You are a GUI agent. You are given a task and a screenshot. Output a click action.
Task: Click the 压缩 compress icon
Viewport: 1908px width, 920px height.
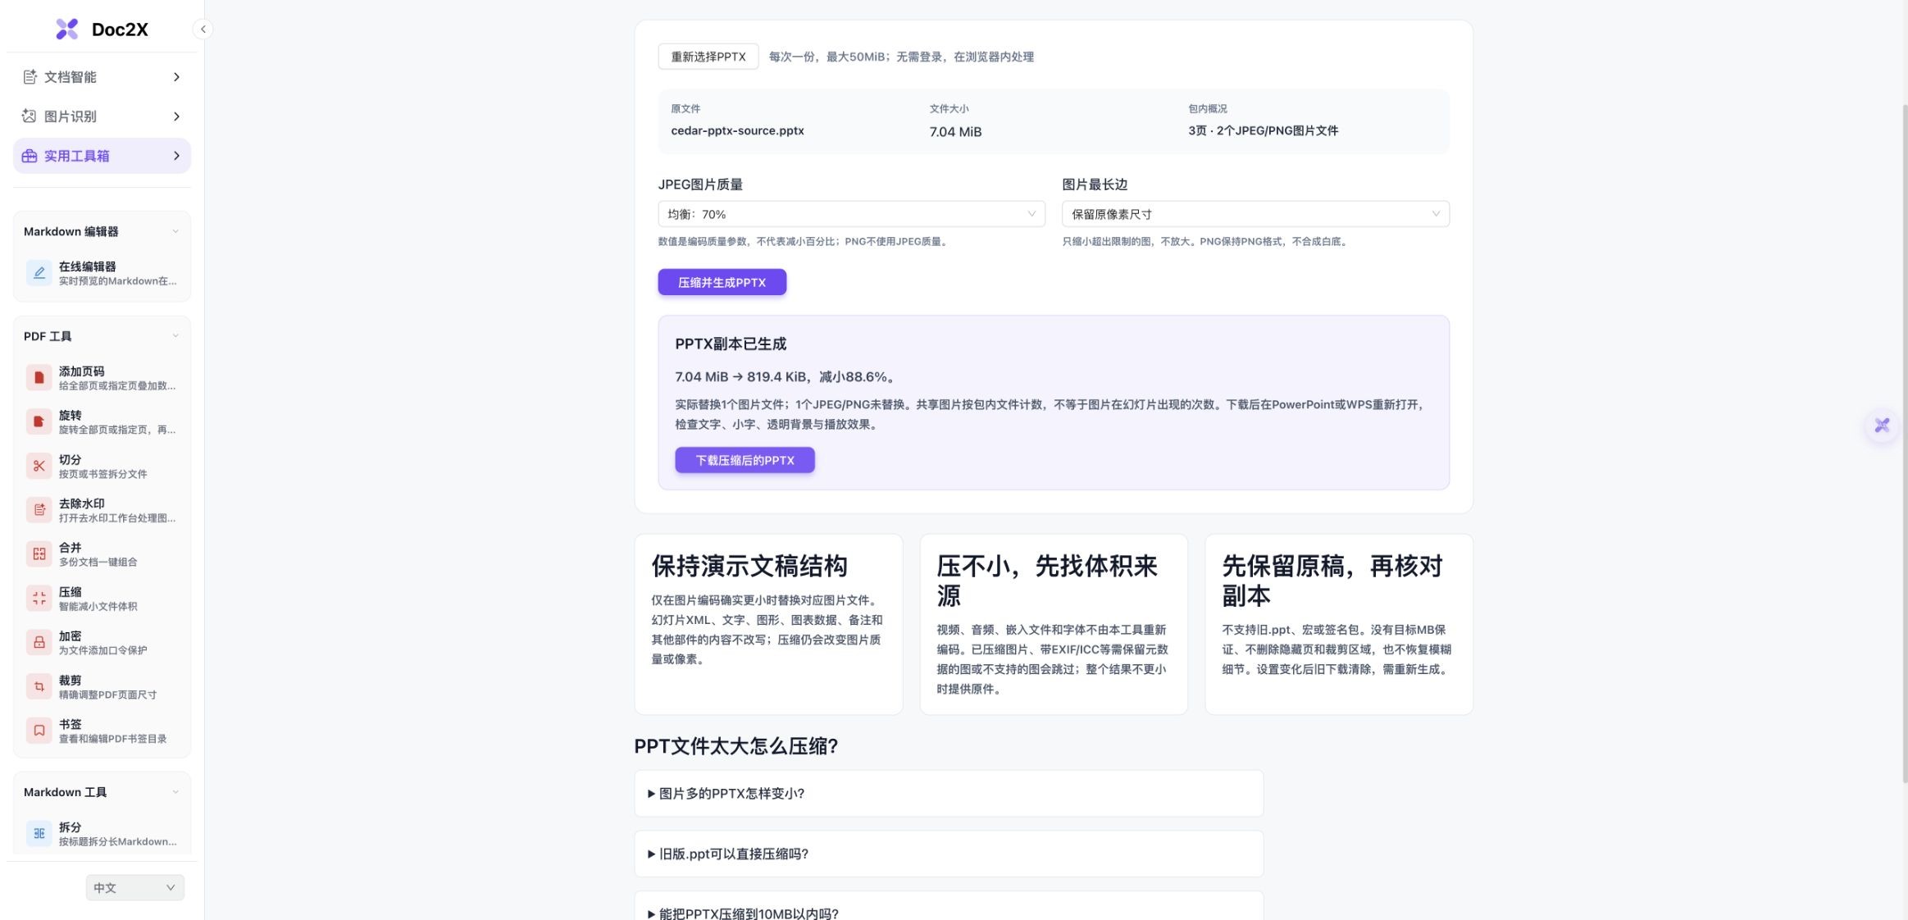(39, 599)
